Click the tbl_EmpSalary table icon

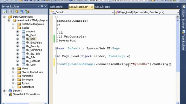click(24, 42)
